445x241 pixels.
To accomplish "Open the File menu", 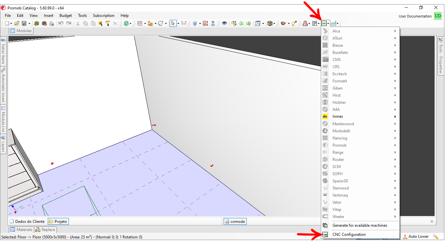I will pos(8,16).
